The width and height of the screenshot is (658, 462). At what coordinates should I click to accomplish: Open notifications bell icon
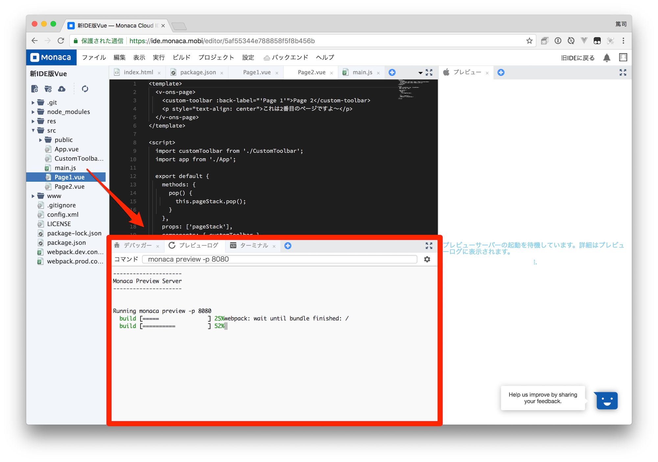(x=607, y=58)
